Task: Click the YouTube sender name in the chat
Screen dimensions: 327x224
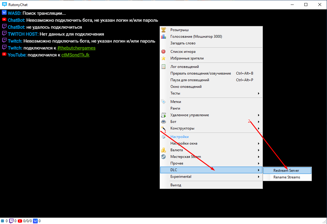Action: point(17,55)
